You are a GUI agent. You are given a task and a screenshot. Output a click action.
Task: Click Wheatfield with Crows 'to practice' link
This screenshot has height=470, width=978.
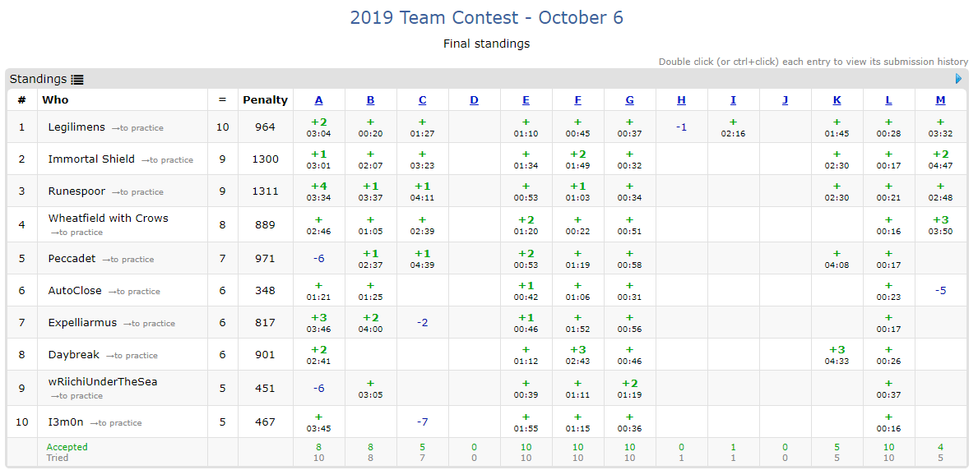click(x=76, y=233)
